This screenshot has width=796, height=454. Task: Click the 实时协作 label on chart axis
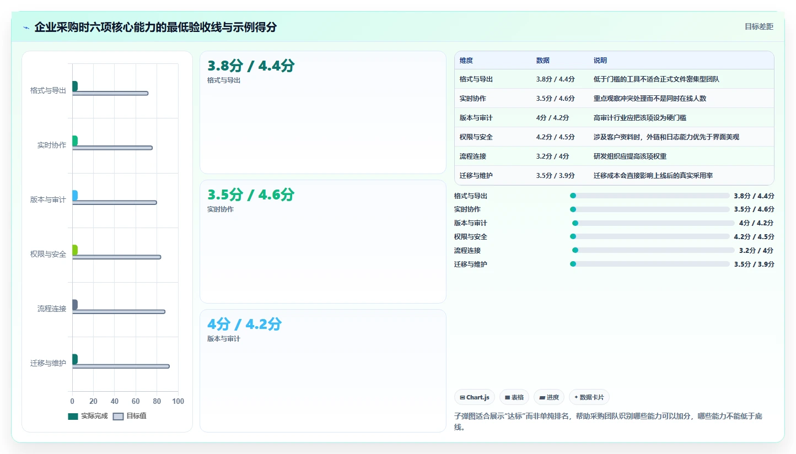52,145
